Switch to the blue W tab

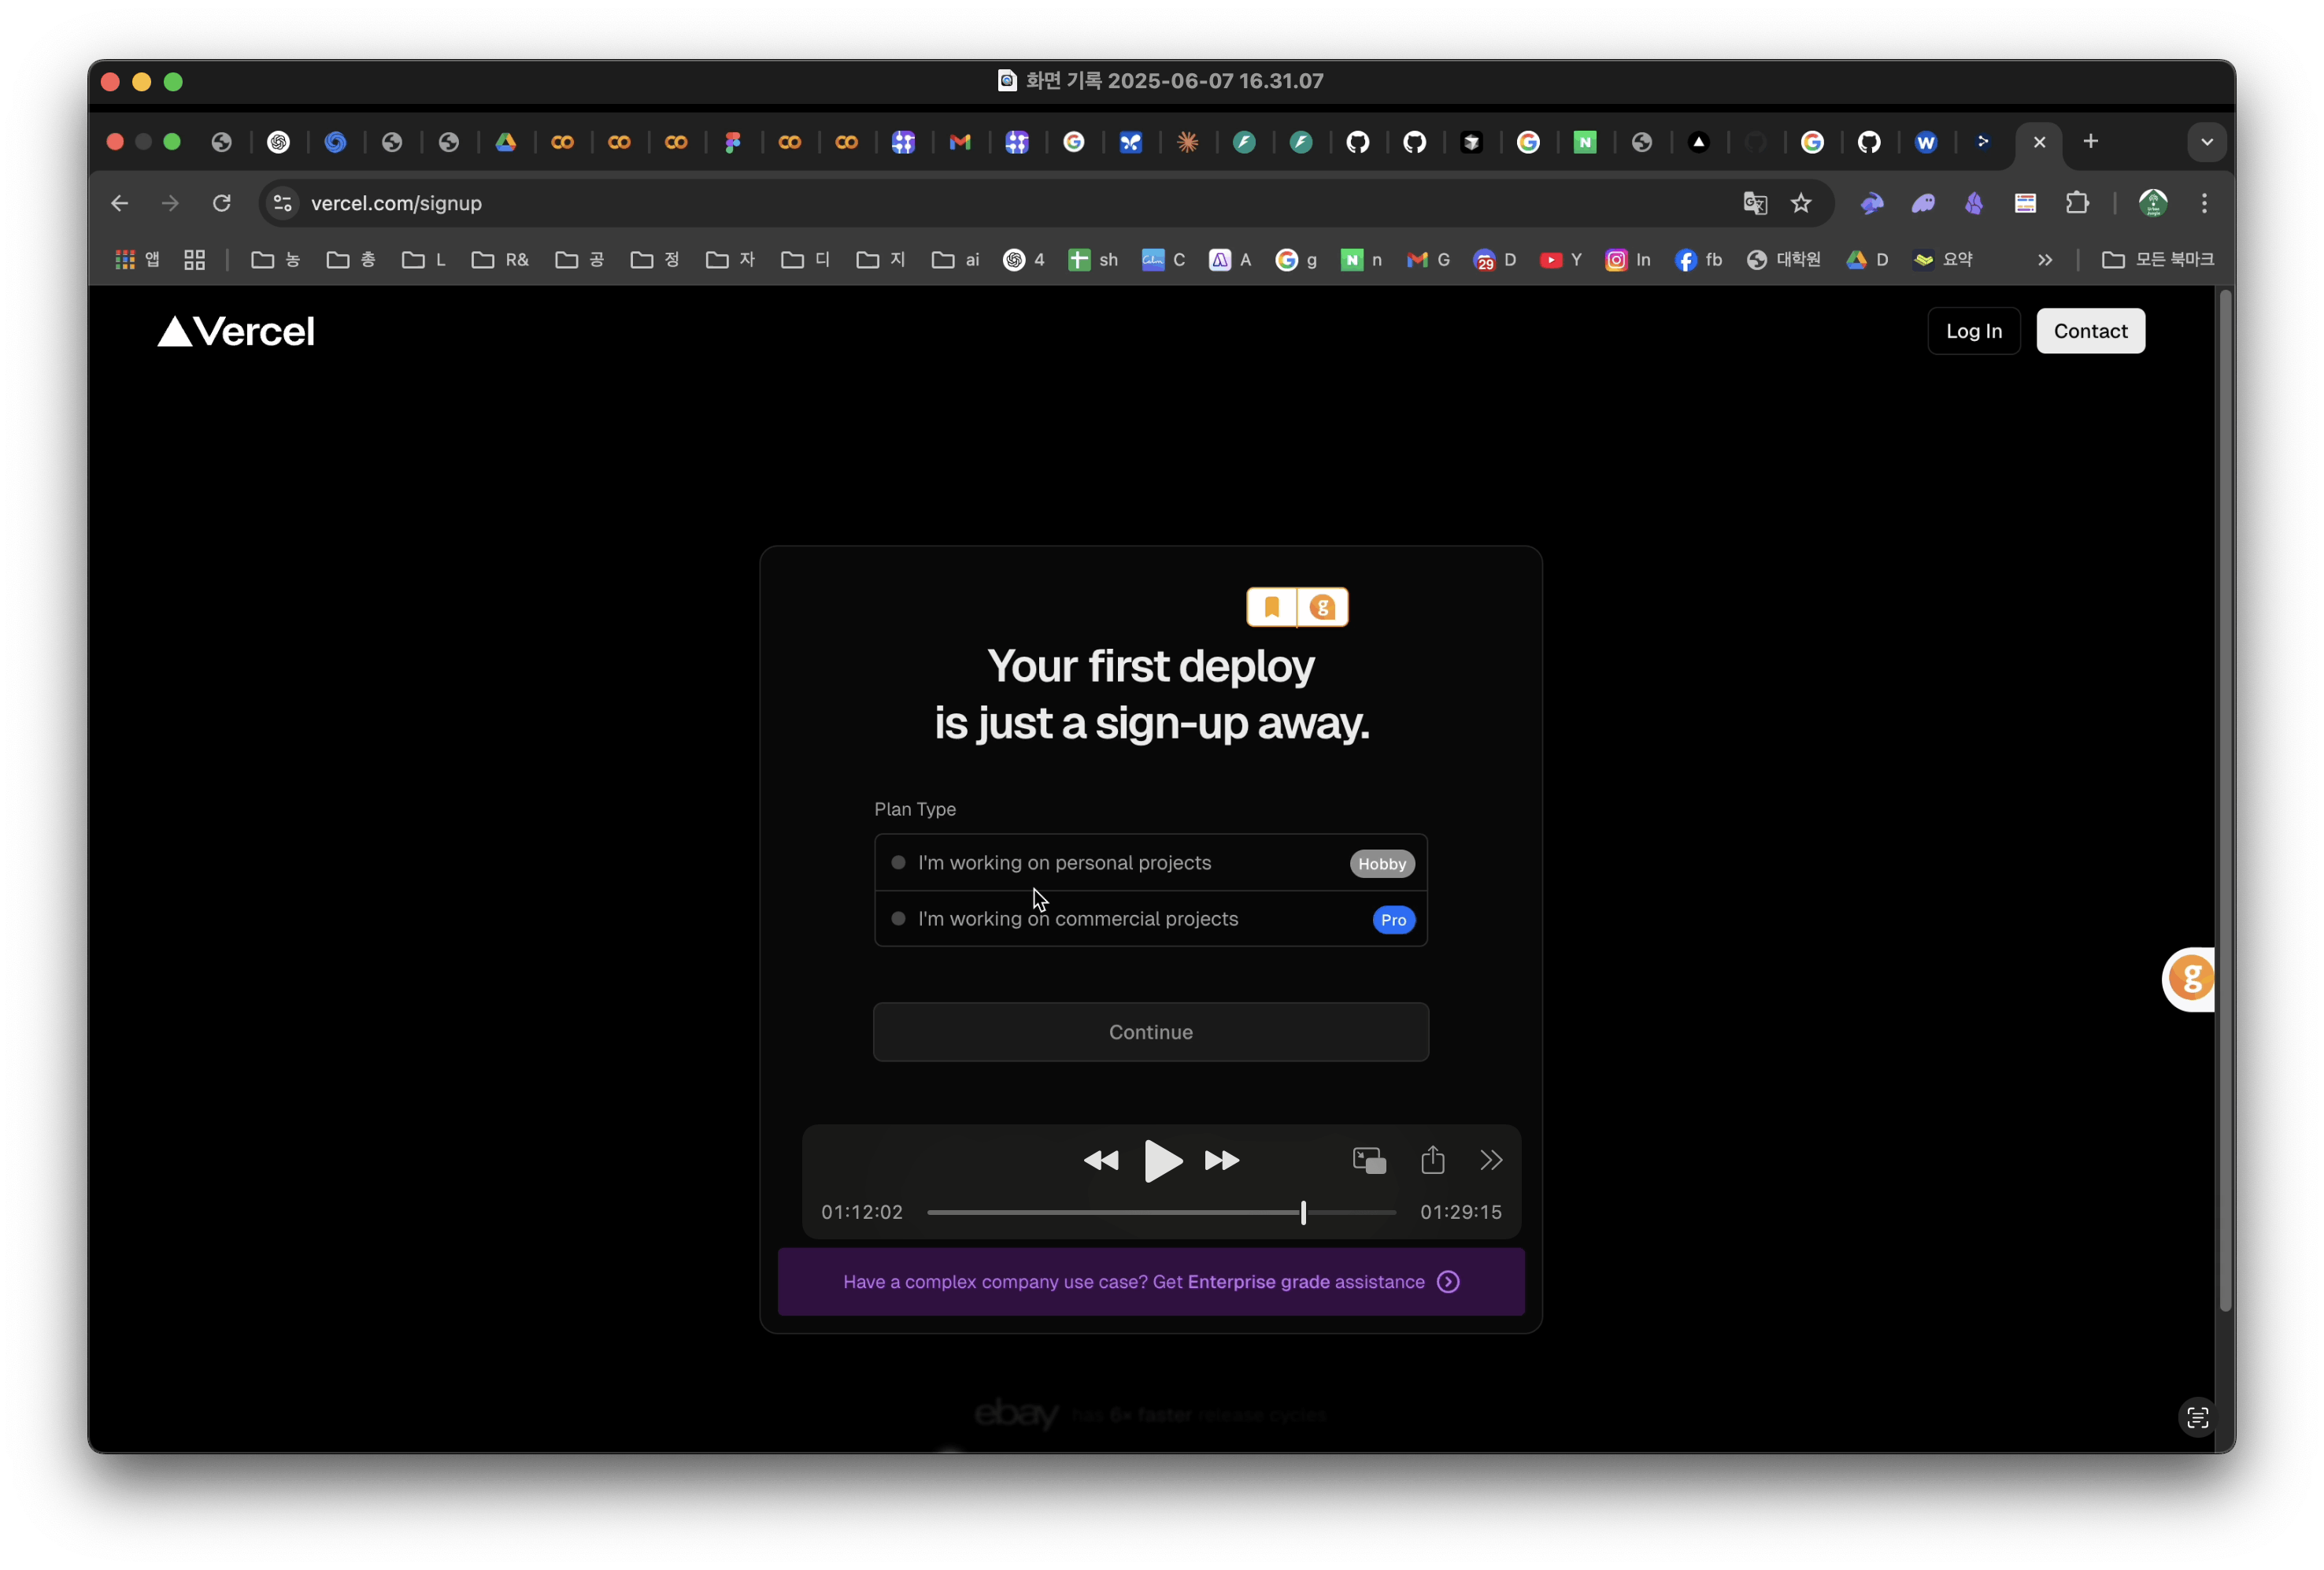(x=1926, y=142)
